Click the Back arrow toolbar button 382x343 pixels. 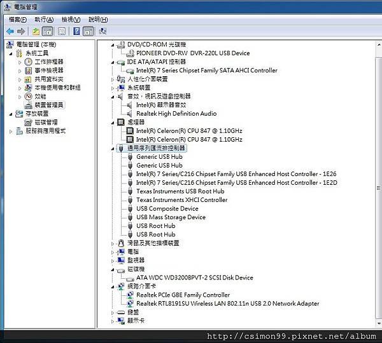10,31
